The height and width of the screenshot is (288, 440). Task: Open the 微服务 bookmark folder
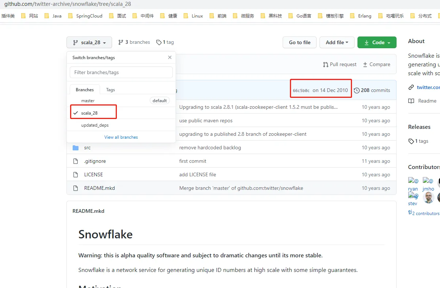pos(243,16)
